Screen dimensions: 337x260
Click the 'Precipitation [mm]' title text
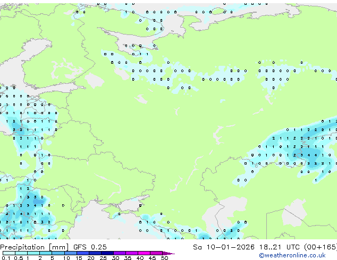coord(35,247)
